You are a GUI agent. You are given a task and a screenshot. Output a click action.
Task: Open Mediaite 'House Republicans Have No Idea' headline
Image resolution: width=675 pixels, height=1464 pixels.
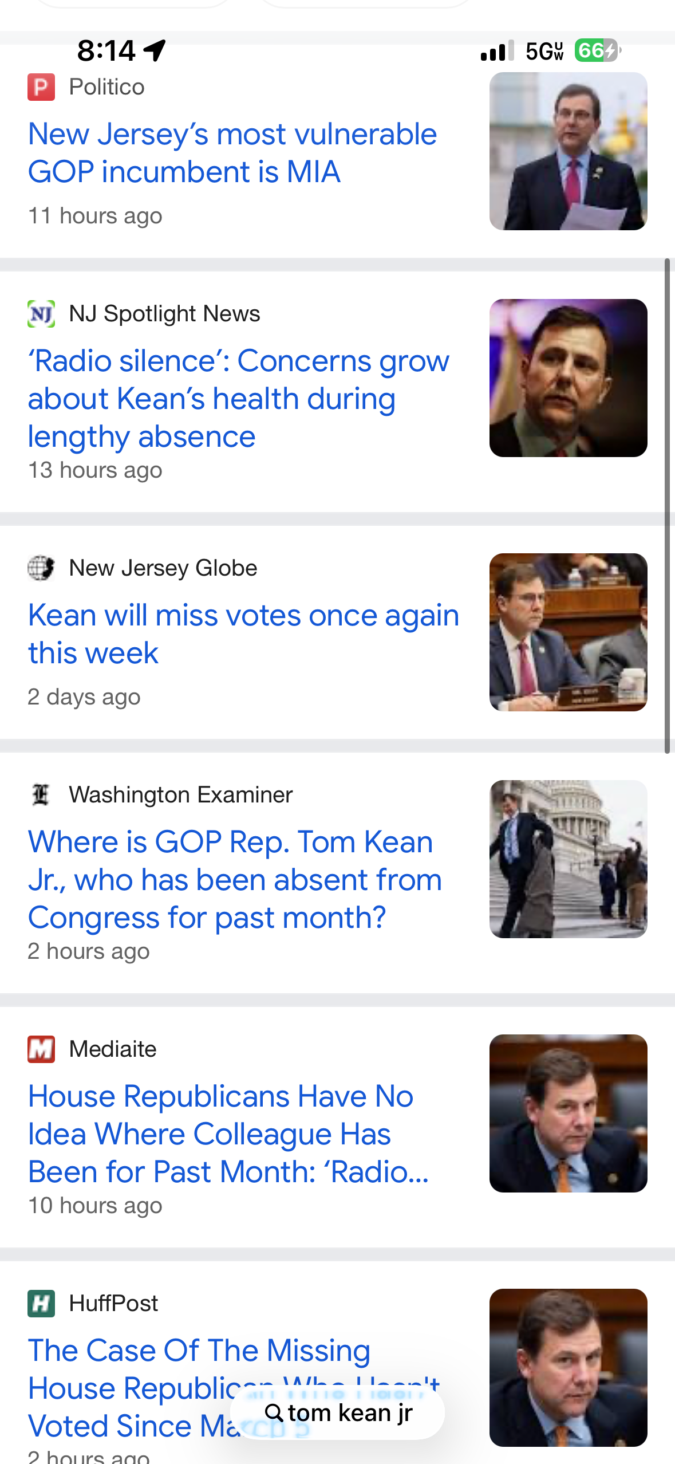pyautogui.click(x=228, y=1134)
